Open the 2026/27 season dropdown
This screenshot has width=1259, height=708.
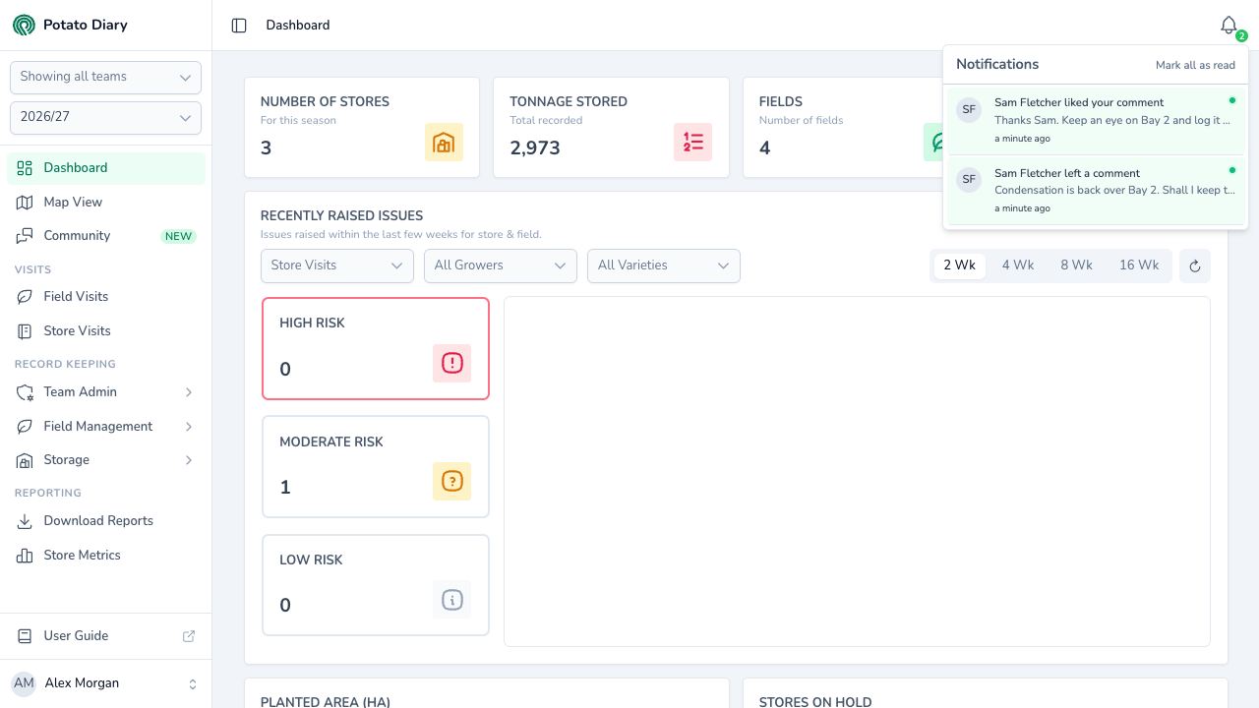105,117
